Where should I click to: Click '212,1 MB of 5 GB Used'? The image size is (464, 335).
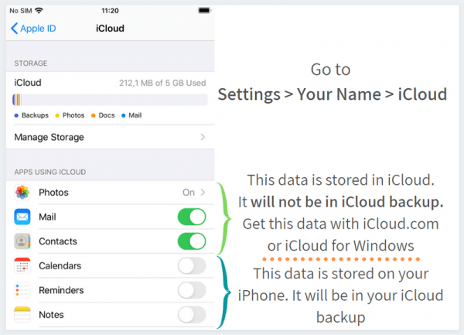coord(162,83)
